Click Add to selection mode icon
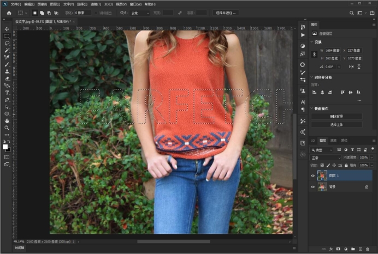Image resolution: width=378 pixels, height=254 pixels. [42, 13]
